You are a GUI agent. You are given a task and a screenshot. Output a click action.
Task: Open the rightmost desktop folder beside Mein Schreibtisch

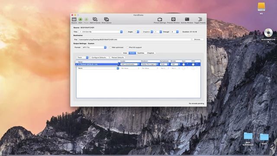pos(264,137)
